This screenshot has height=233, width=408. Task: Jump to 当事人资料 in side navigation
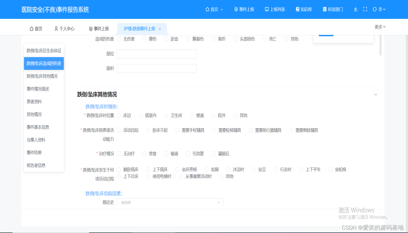click(x=44, y=140)
